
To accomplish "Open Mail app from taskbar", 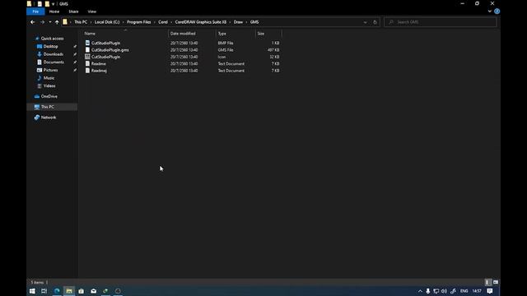I will 93,291.
